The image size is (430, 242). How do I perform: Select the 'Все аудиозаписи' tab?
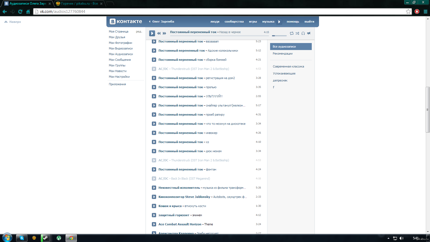[291, 47]
